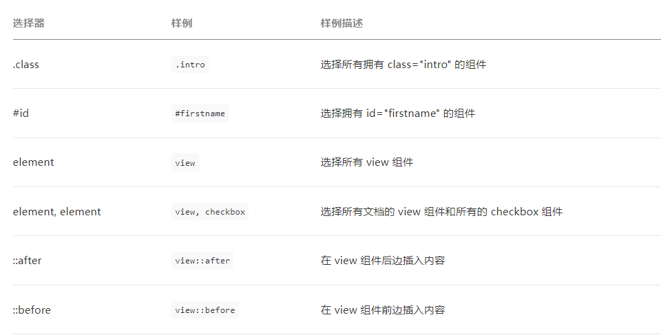
Task: Select the ::after selector cell
Action: 27,261
